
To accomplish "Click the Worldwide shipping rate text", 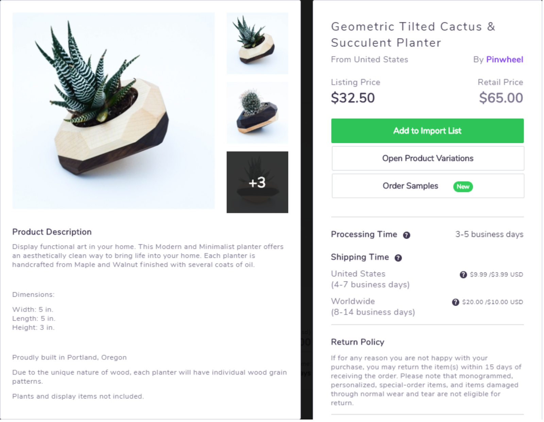I will click(x=493, y=302).
